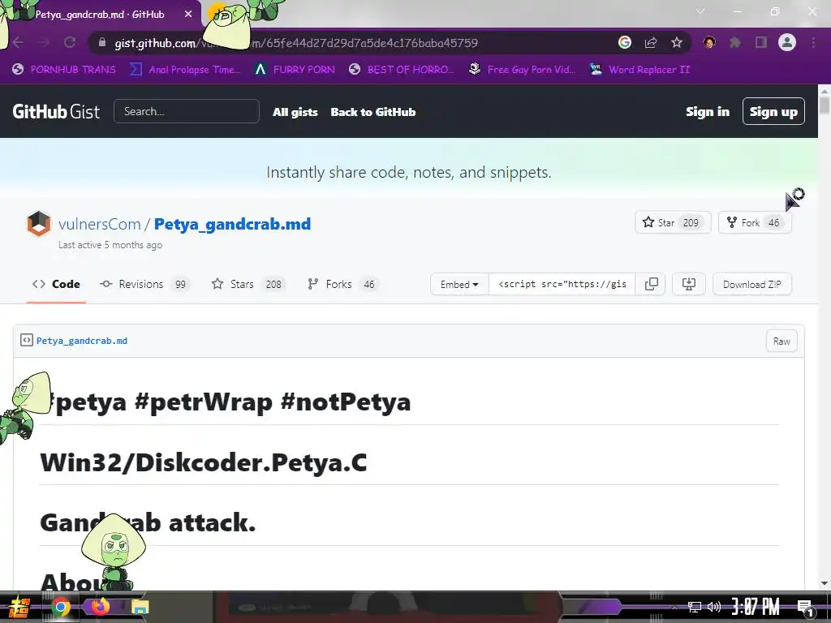Click the Sign up button

(x=773, y=111)
